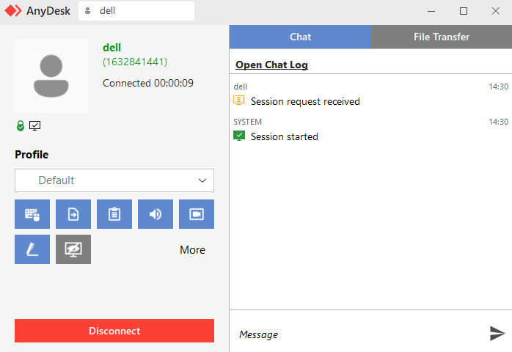
Task: Expand More permission options
Action: click(192, 250)
